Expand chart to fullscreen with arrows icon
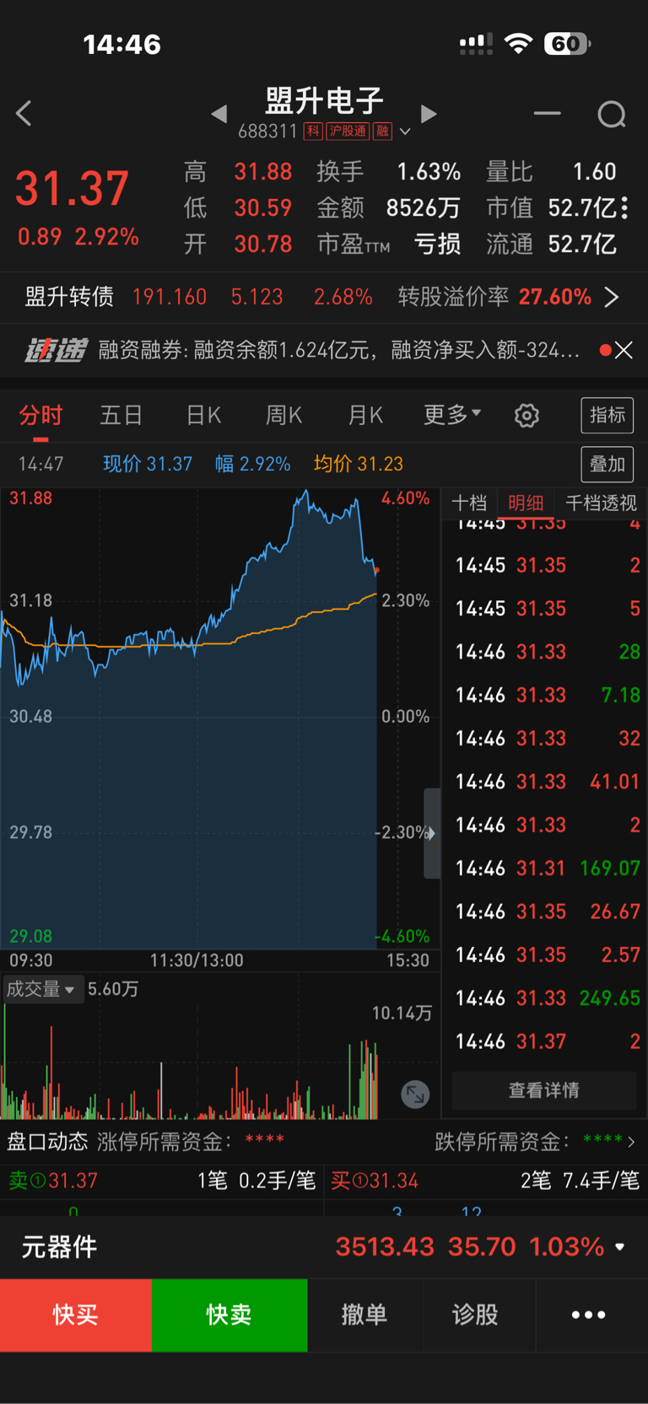This screenshot has width=648, height=1404. click(x=415, y=1095)
